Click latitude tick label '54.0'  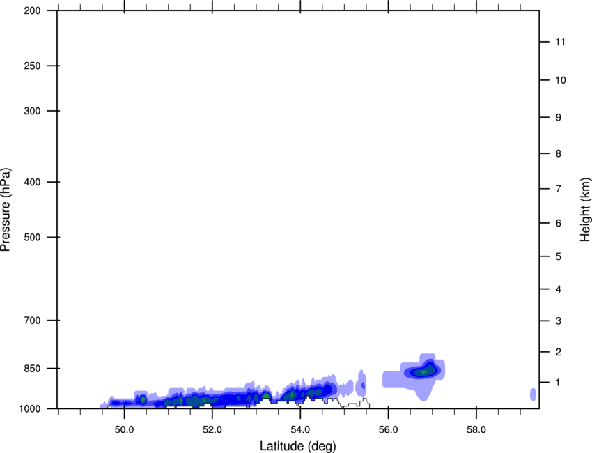300,430
